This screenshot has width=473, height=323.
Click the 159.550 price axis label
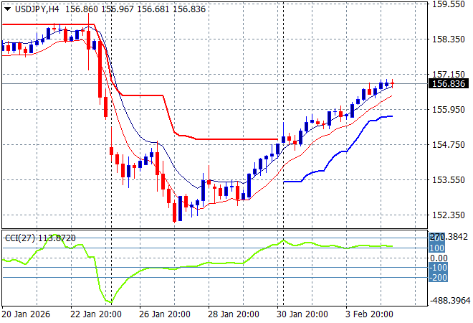coord(449,4)
